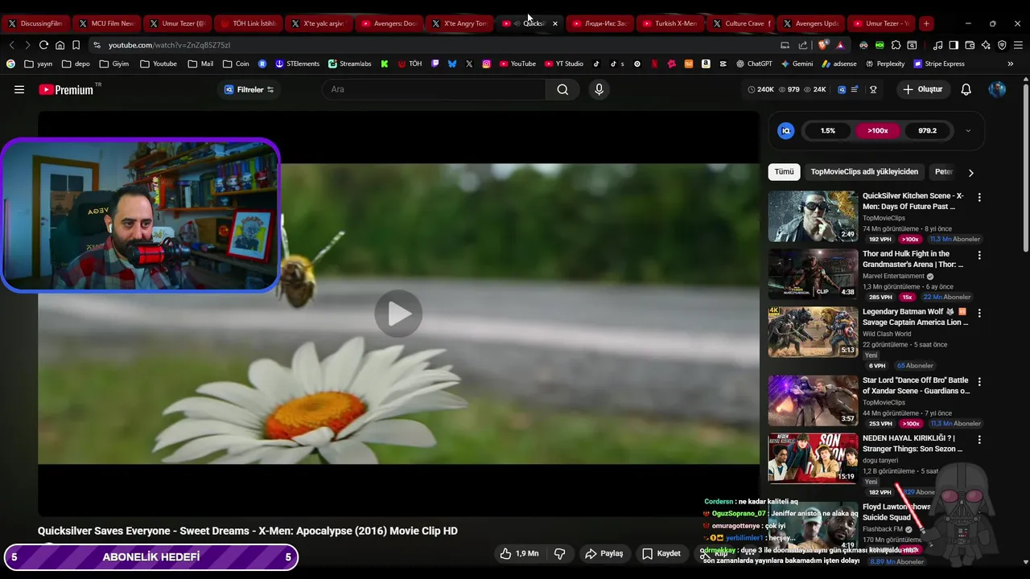This screenshot has height=579, width=1030.
Task: Go to browser home page
Action: tap(60, 45)
